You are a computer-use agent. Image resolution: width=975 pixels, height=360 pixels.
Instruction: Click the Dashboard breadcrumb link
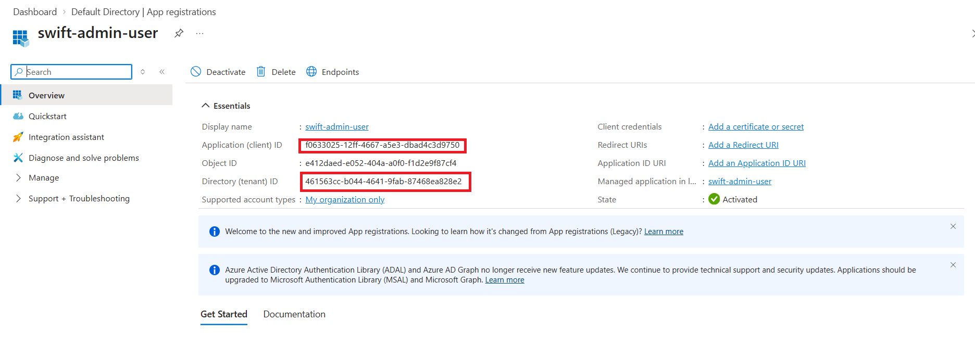(x=35, y=12)
